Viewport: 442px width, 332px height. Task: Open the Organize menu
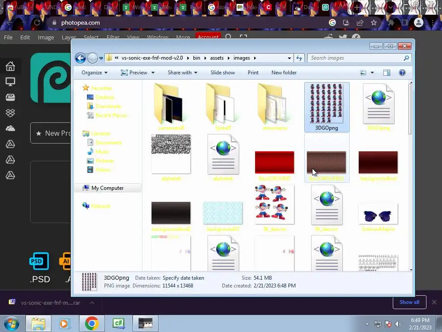click(x=95, y=73)
